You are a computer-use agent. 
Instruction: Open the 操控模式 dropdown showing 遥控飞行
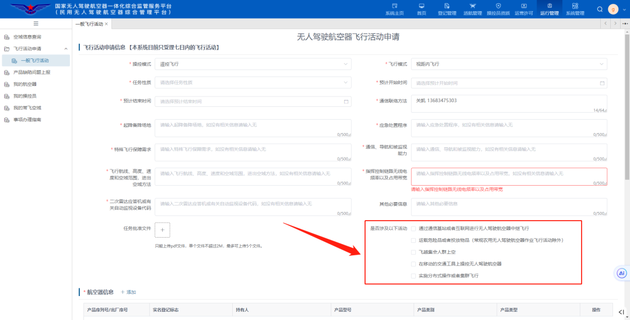pyautogui.click(x=253, y=64)
